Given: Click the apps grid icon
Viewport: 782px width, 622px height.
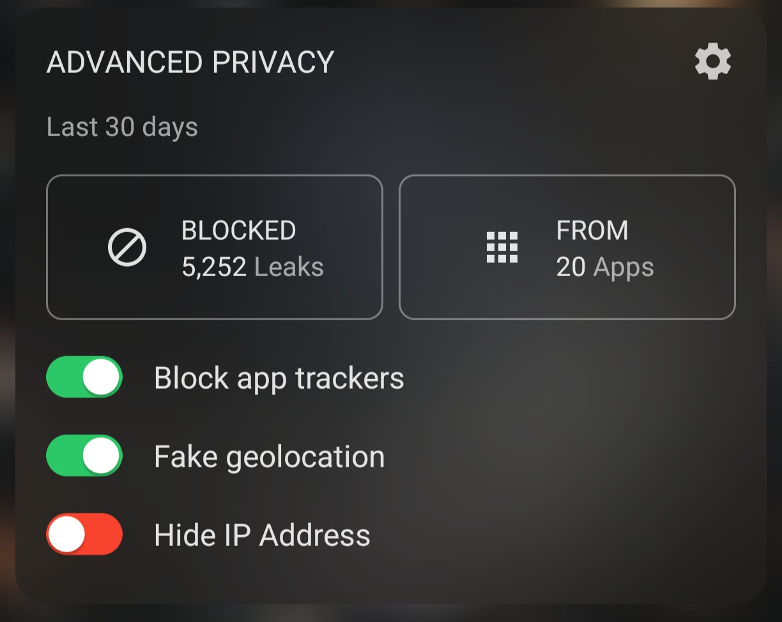Looking at the screenshot, I should click(x=502, y=247).
